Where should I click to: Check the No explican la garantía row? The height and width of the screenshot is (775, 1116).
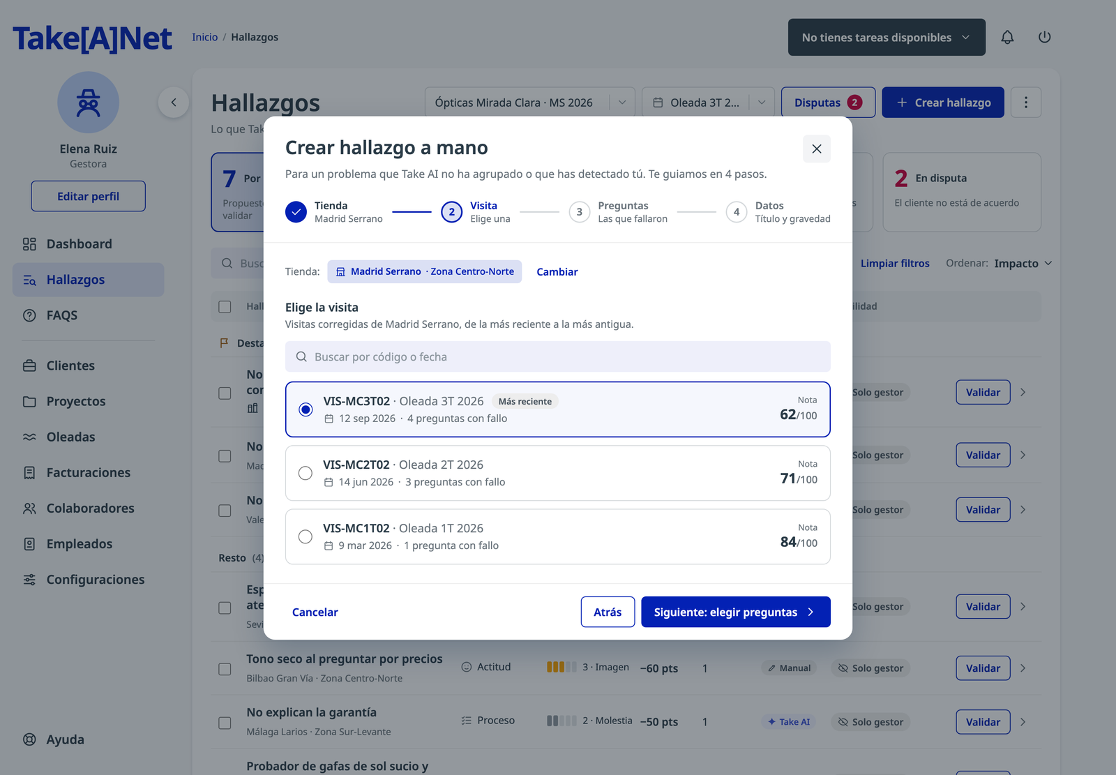click(225, 723)
